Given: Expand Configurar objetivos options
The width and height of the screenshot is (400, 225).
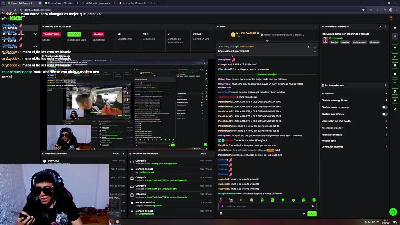Looking at the screenshot, I should coord(386,147).
